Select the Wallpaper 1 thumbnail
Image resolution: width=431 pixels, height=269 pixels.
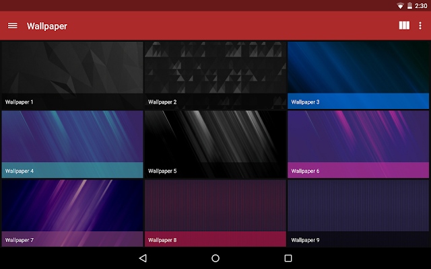click(x=72, y=75)
